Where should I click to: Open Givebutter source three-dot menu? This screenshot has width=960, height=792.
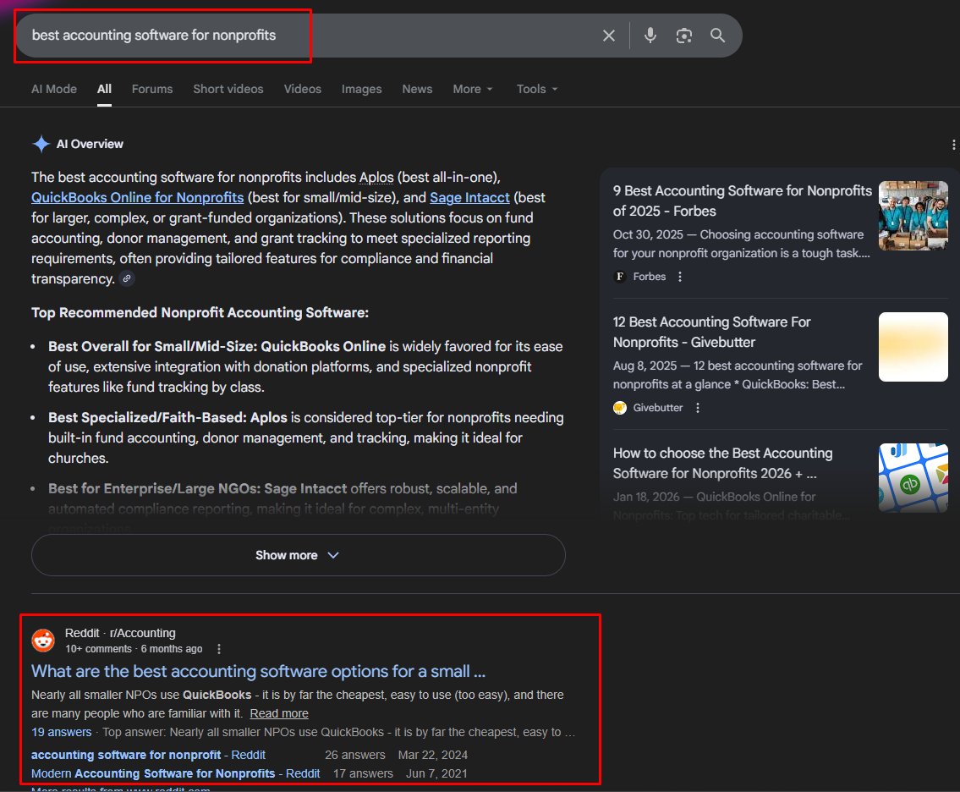coord(697,408)
